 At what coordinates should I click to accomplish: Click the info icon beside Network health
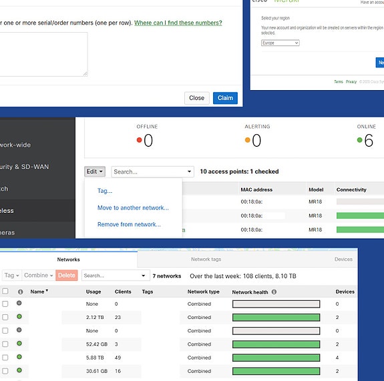tap(274, 292)
